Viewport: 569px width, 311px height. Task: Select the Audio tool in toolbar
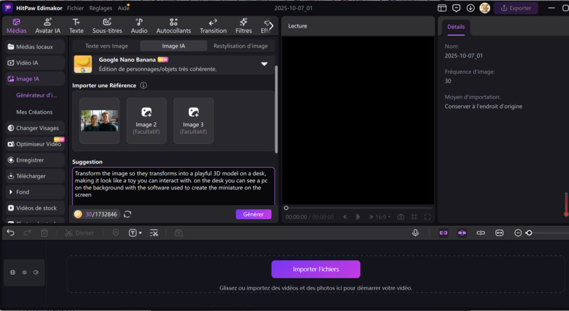(x=139, y=25)
